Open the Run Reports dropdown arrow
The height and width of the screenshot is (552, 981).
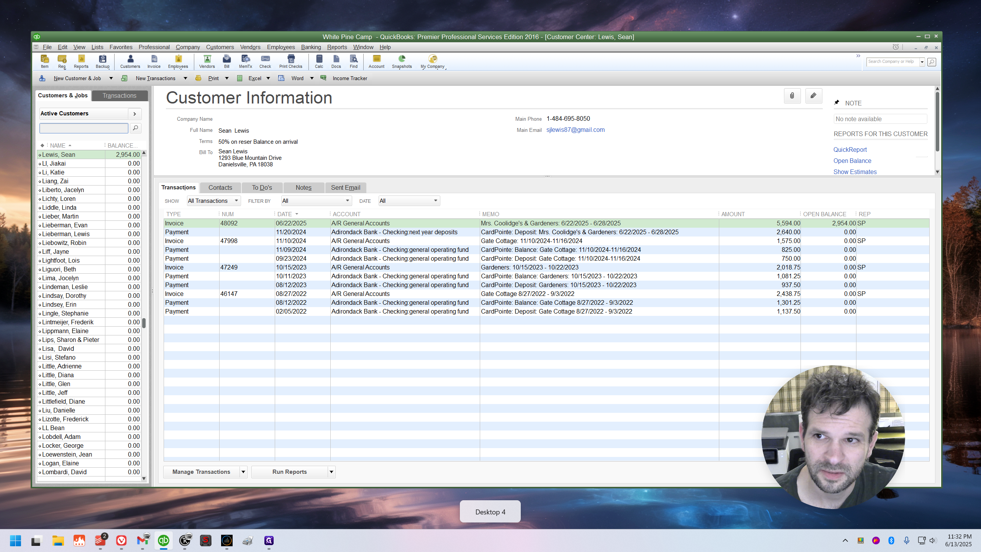[x=331, y=472]
